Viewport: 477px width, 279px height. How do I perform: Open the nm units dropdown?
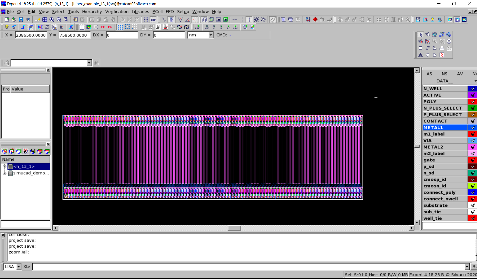[x=211, y=35]
